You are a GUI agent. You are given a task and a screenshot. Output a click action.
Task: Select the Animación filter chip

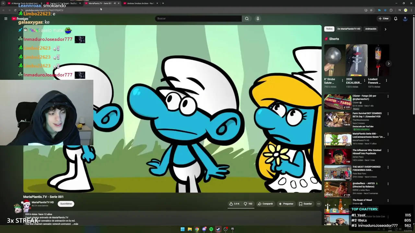[x=371, y=29]
